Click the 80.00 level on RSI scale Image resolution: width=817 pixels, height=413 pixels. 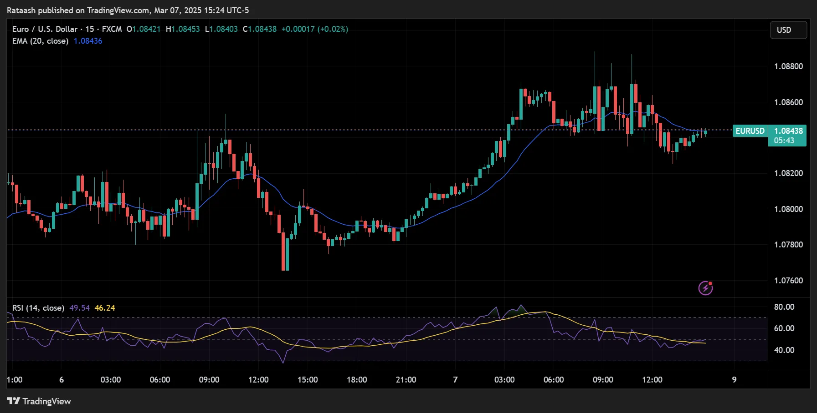(784, 307)
